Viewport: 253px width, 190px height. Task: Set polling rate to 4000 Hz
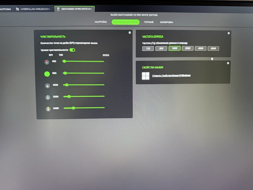pos(200,48)
